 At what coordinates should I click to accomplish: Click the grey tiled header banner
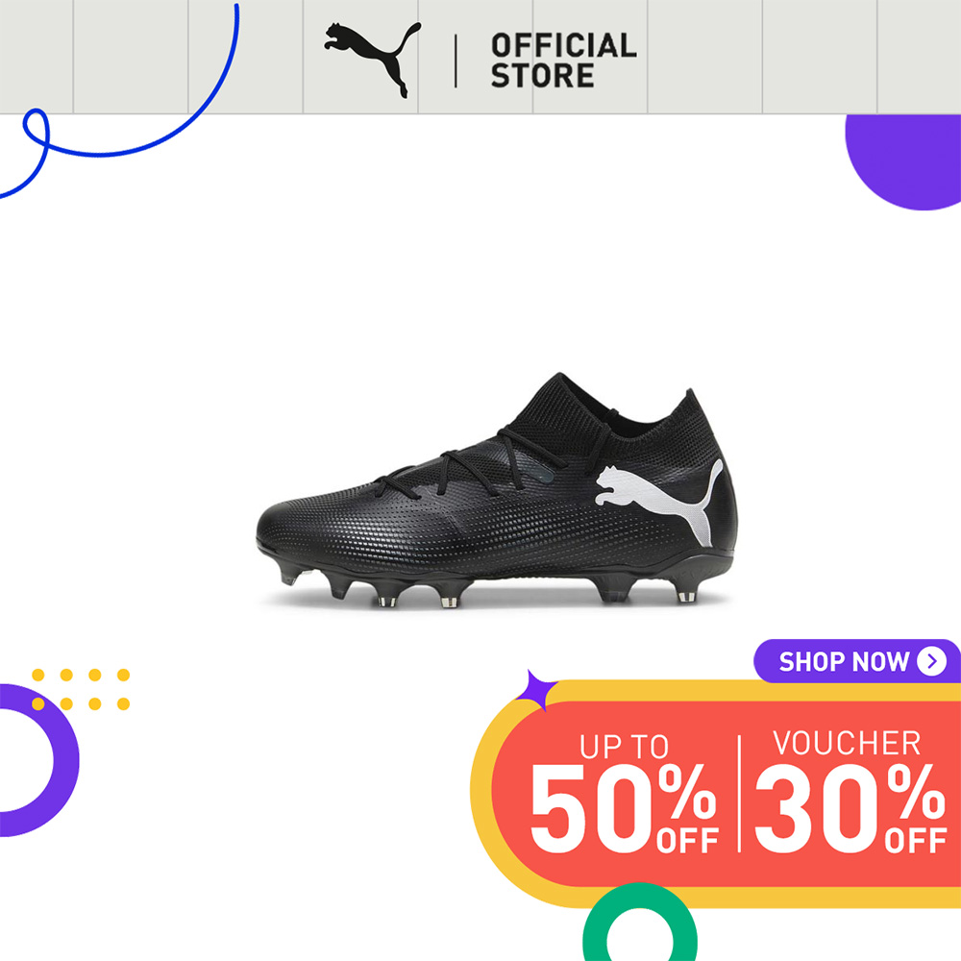480,57
